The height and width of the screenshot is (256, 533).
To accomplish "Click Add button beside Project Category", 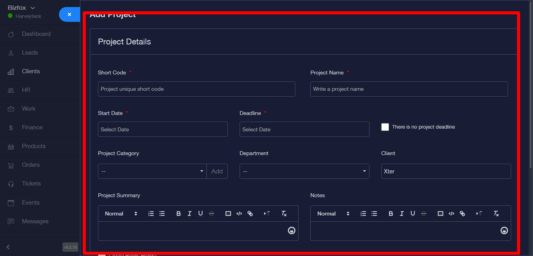I will point(217,171).
